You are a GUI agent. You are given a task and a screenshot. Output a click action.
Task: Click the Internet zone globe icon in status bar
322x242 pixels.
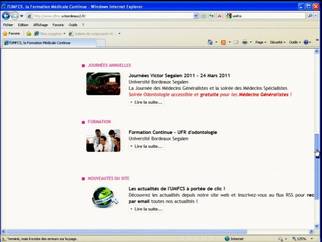pyautogui.click(x=227, y=239)
